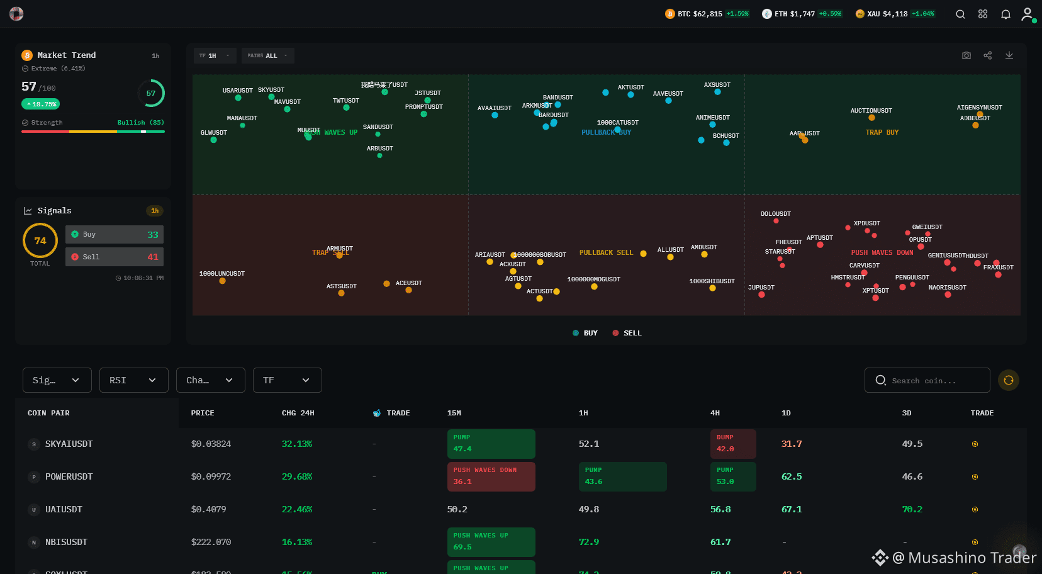Open the Change filter dropdown

(211, 380)
